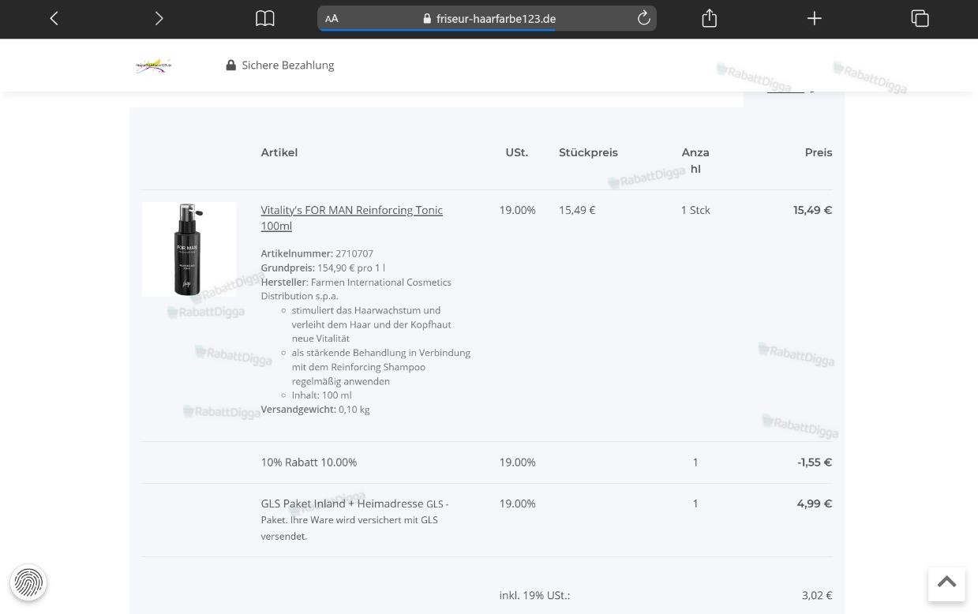The image size is (978, 614).
Task: Select the unit price '15,49 €' in the Stückpreis column
Action: point(577,210)
